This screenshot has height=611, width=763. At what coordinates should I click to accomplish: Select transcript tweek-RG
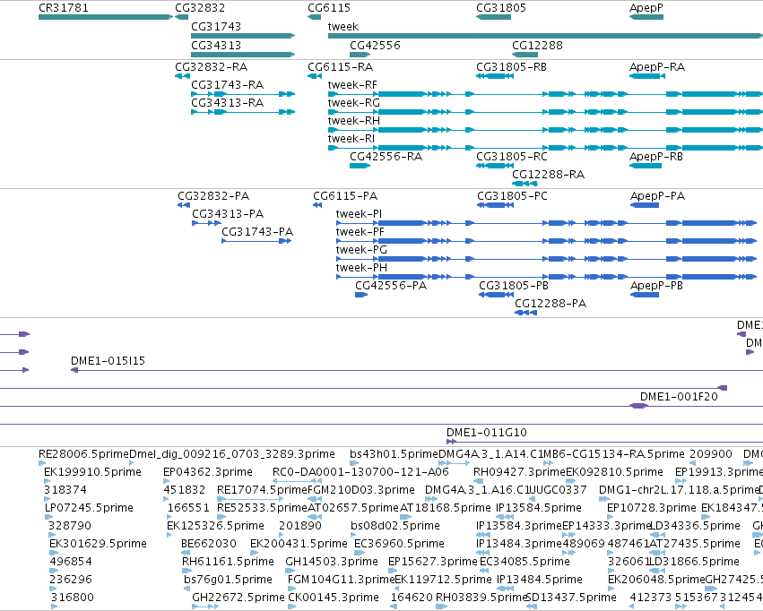(545, 112)
